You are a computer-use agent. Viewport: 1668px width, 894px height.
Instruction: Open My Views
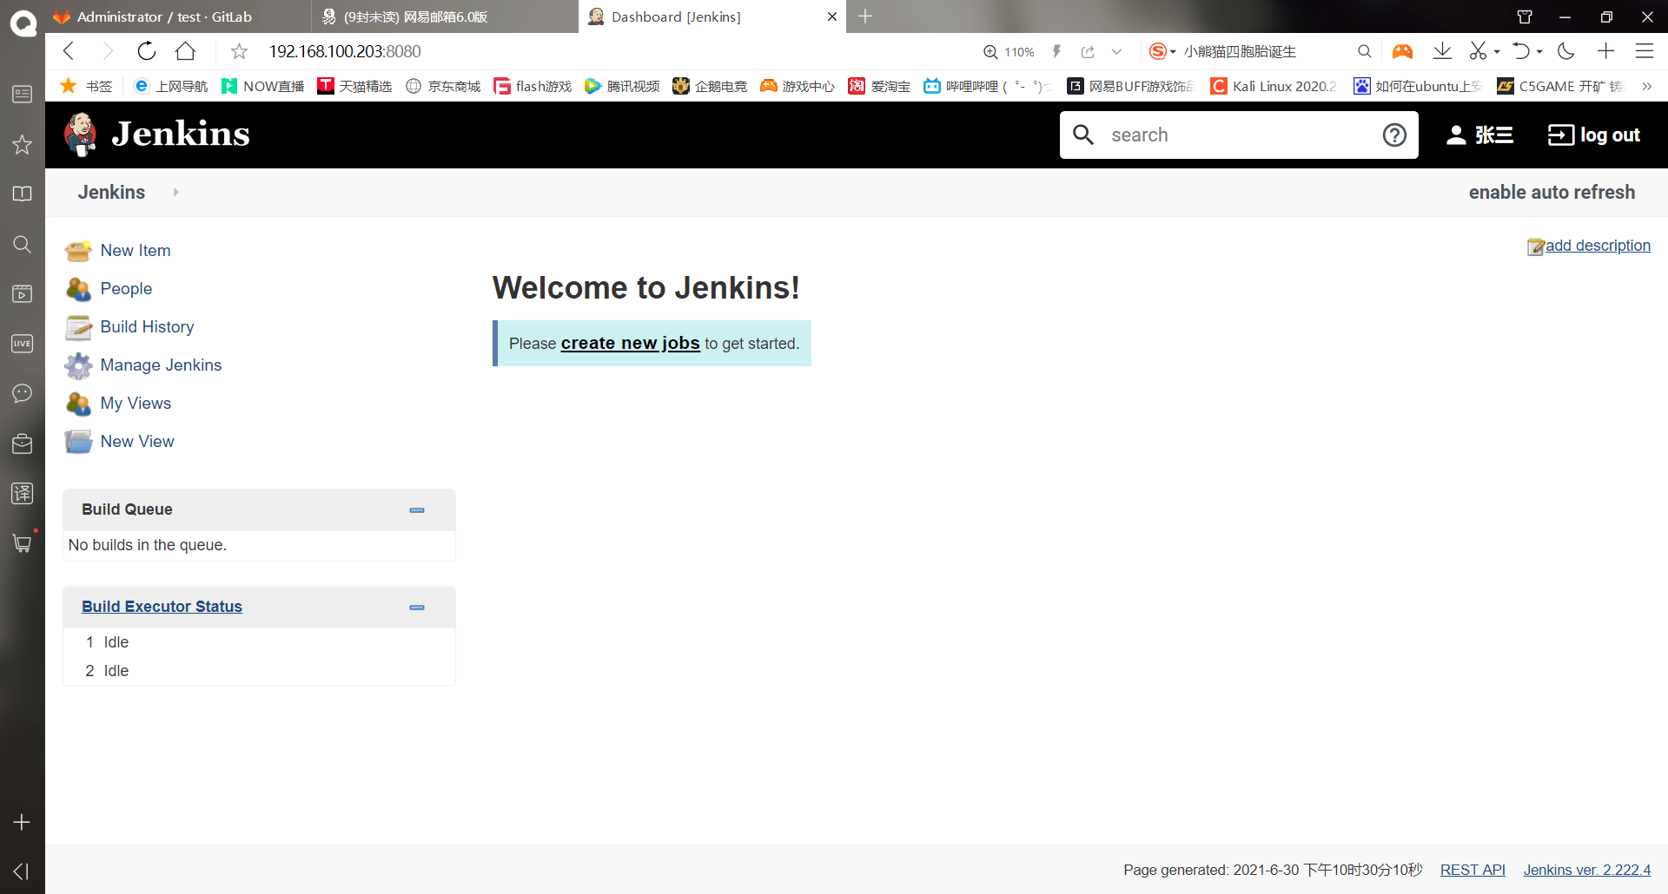[136, 403]
